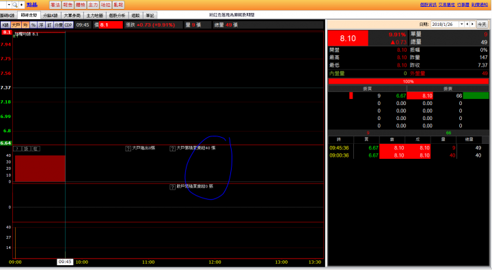This screenshot has height=270, width=492.
Task: Click help icon beside 大戶進出0張
Action: pos(128,149)
